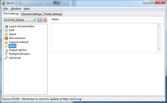The height and width of the screenshot is (103, 167).
Task: Click the Slic3r application icon in title bar
Action: point(4,3)
